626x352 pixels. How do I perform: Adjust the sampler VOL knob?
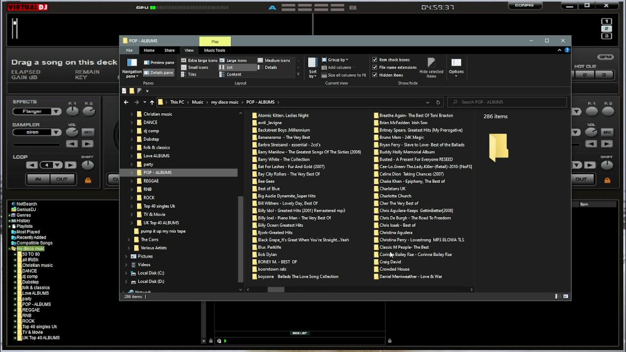[72, 132]
